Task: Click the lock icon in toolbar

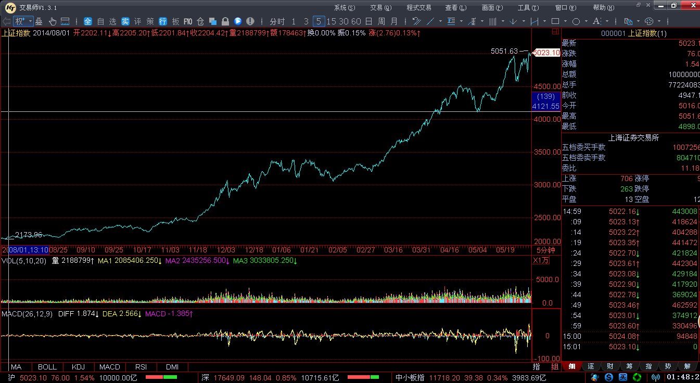Action: click(225, 21)
